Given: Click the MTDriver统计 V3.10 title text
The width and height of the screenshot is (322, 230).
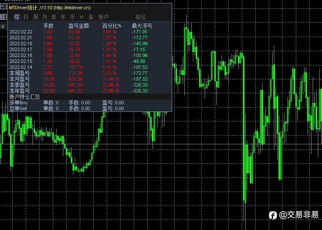Looking at the screenshot, I should coord(50,8).
